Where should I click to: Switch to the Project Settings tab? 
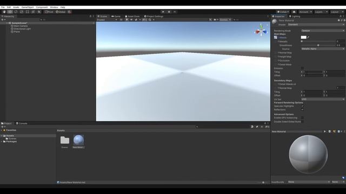(x=154, y=17)
